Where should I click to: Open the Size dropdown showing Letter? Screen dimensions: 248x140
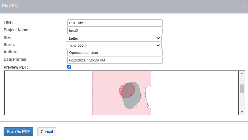[114, 38]
